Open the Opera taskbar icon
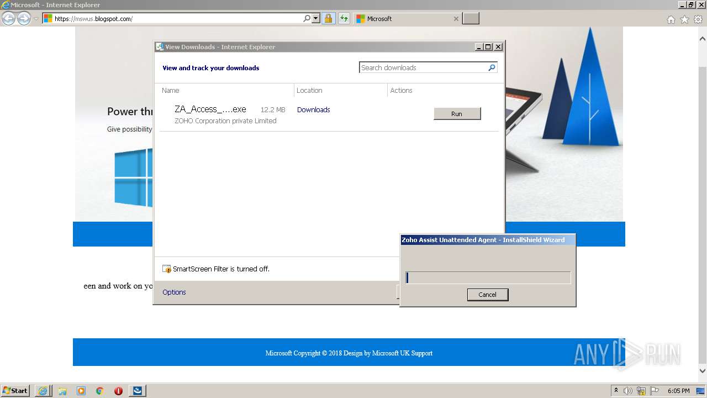707x398 pixels. pos(118,391)
